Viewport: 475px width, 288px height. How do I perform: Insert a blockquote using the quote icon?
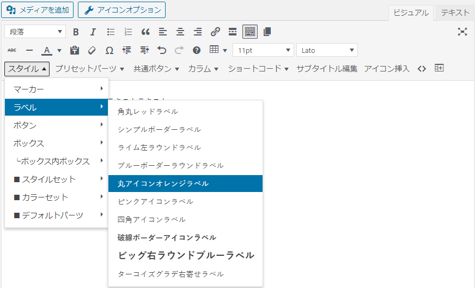pos(145,32)
